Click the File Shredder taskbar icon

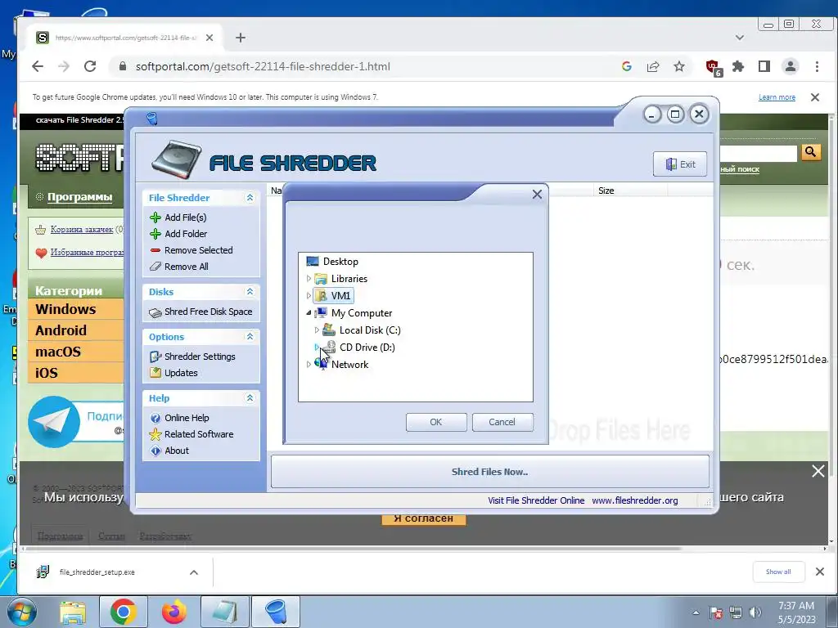point(276,612)
